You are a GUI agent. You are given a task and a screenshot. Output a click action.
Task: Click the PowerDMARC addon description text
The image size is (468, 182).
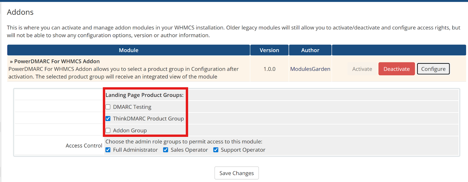(x=123, y=73)
